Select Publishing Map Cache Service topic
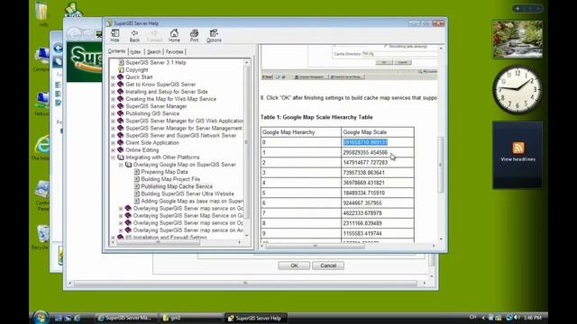This screenshot has height=324, width=577. (x=177, y=186)
